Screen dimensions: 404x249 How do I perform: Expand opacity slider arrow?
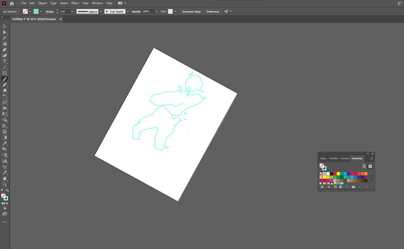156,12
